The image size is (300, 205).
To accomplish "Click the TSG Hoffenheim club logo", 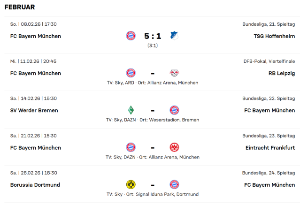I will (175, 36).
